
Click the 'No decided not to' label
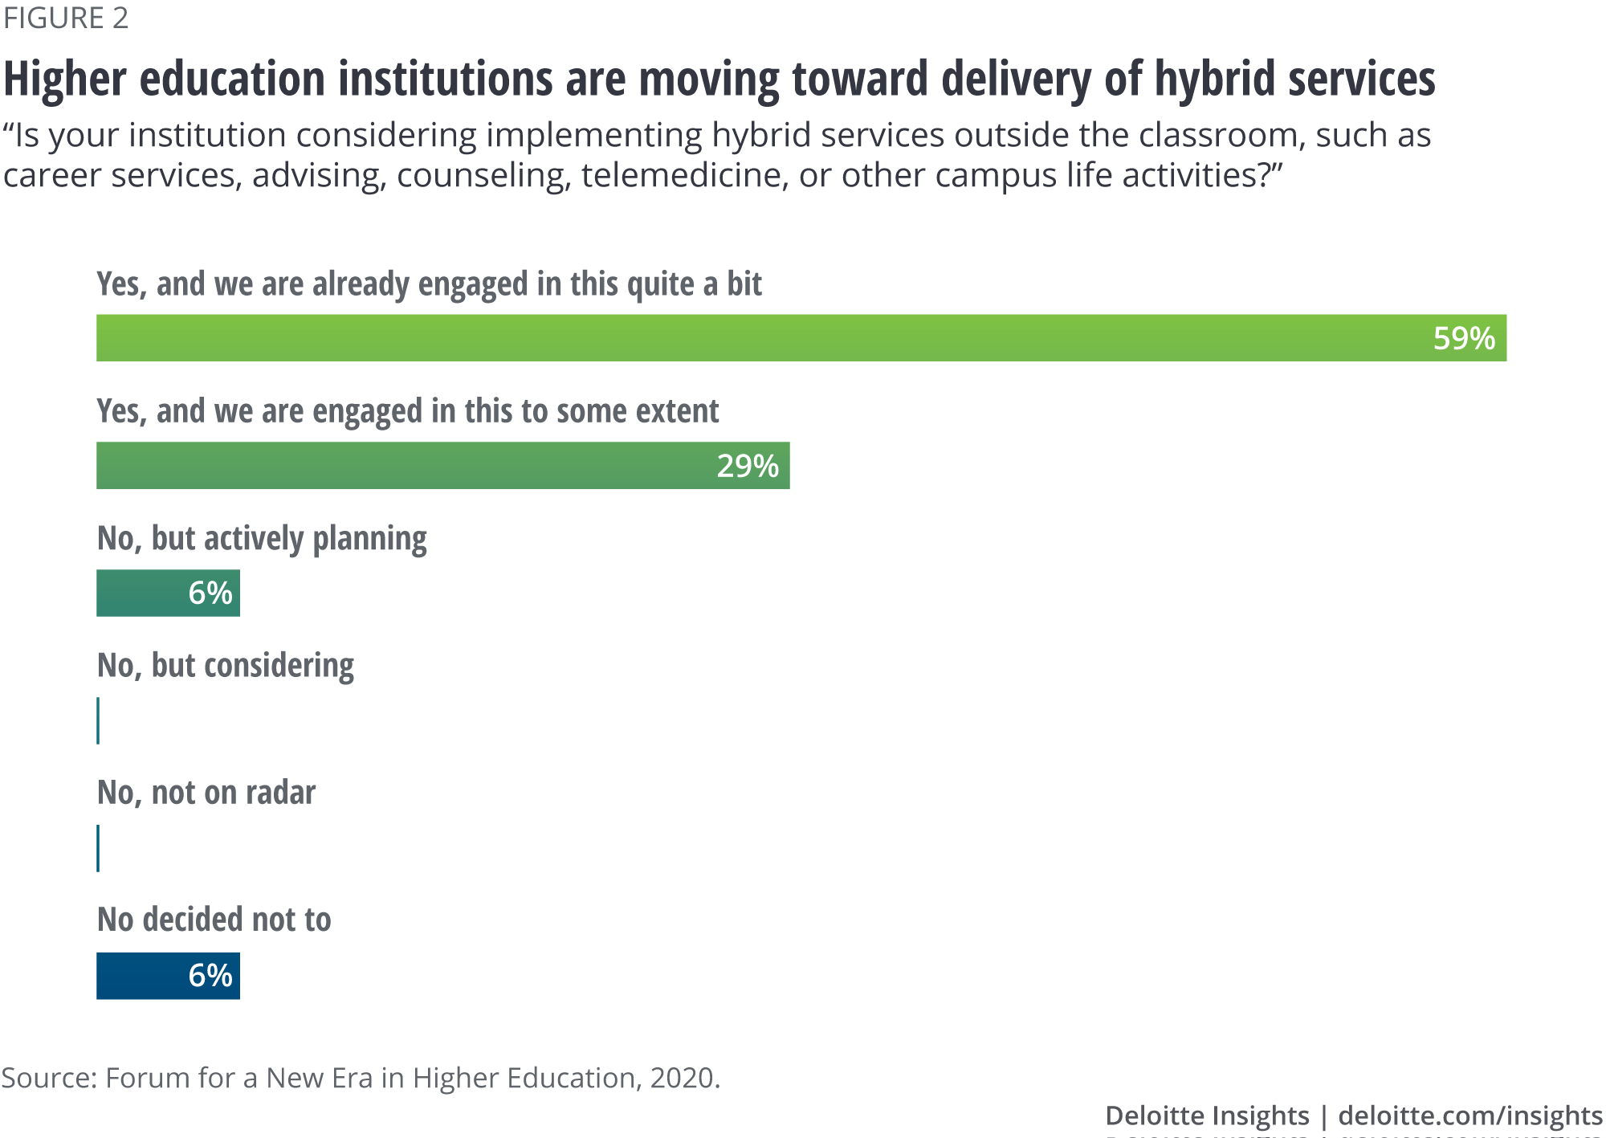coord(214,920)
